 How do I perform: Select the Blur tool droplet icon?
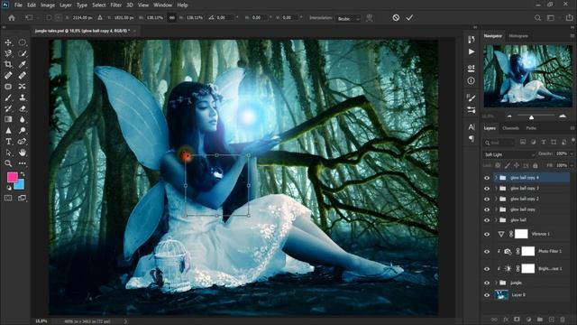(x=22, y=119)
